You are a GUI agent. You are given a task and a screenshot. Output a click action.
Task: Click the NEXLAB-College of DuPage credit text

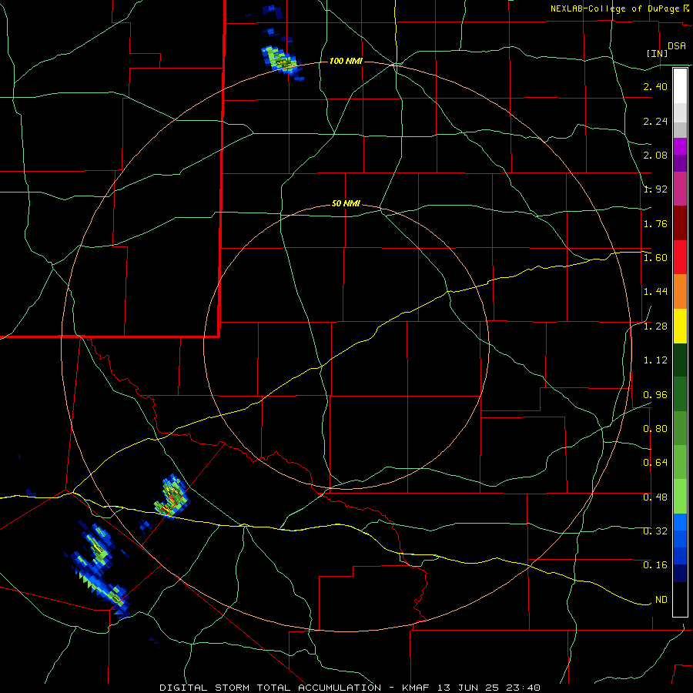click(616, 8)
